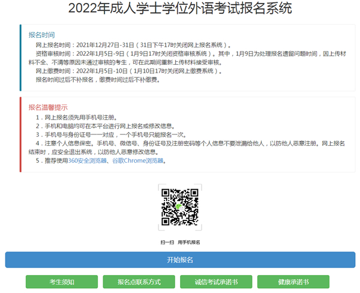Image resolution: width=360 pixels, height=293 pixels.
Task: Click the caption 扫一扫 用手机报名
Action: (180, 242)
